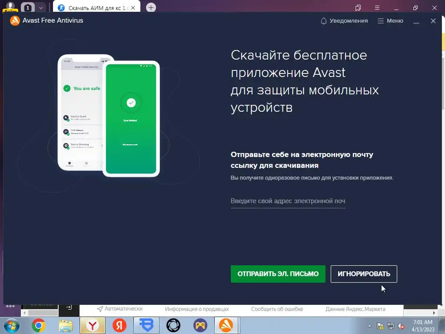The height and width of the screenshot is (334, 445).
Task: Close the Avast window
Action: pos(433,21)
